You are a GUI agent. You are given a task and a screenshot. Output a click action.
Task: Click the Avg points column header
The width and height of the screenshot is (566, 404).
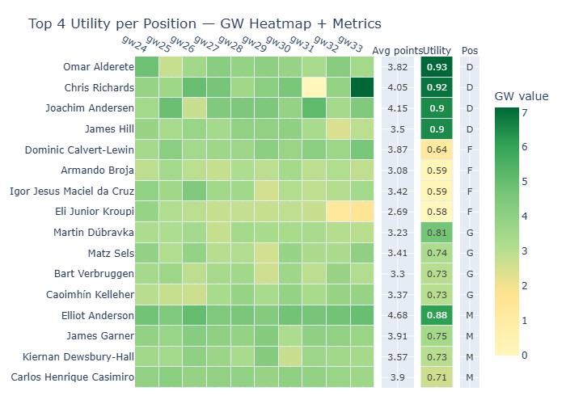point(397,51)
